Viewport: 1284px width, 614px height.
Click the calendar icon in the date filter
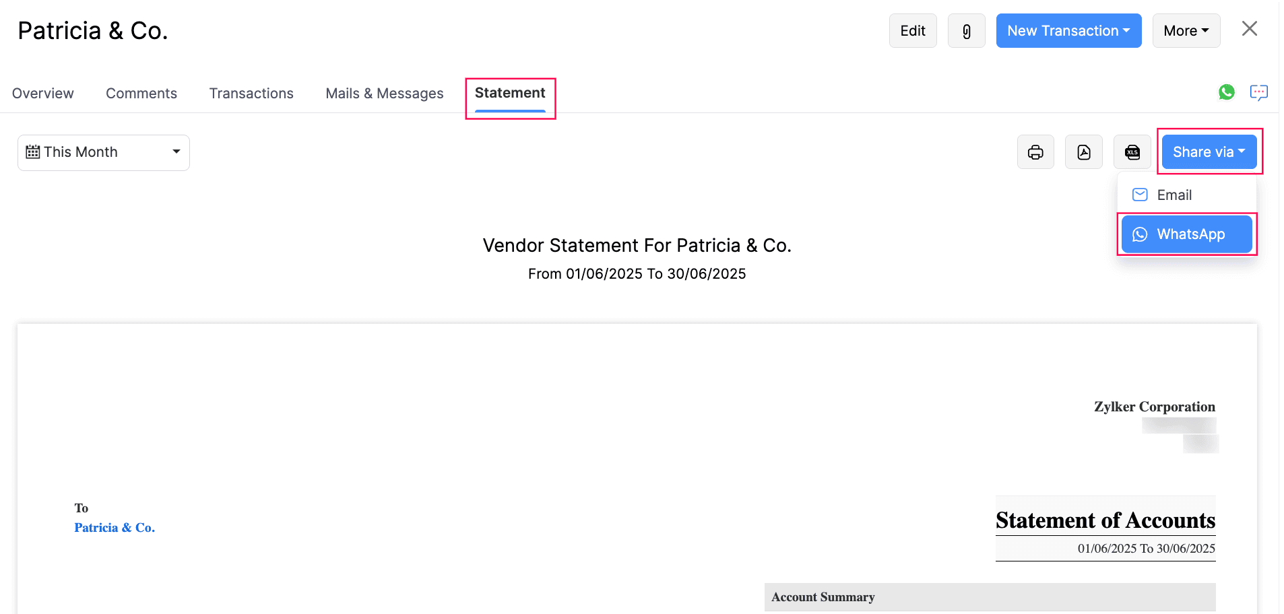pyautogui.click(x=32, y=152)
